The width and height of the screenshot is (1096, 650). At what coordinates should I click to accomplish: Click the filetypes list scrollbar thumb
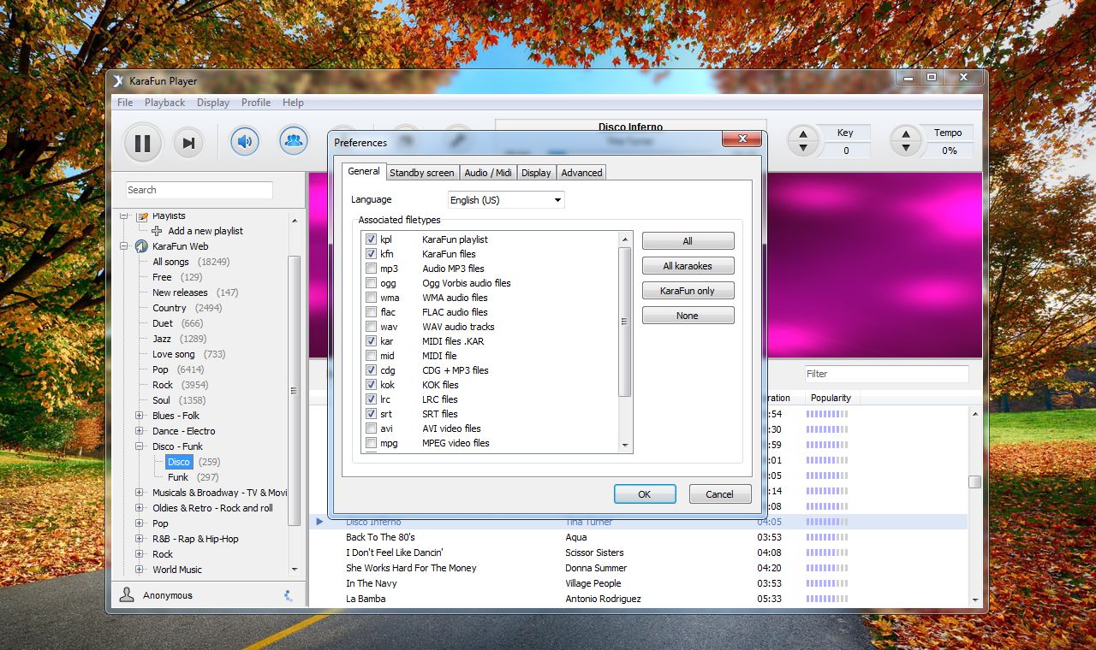[624, 322]
